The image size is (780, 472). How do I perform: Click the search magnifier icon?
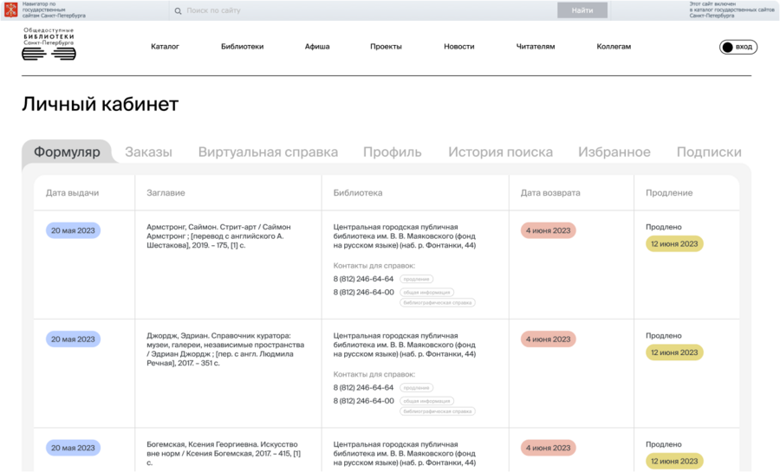click(x=178, y=10)
